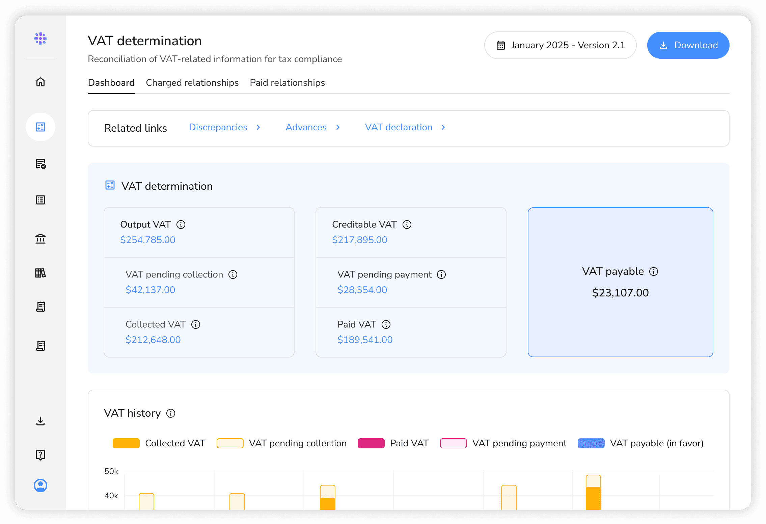The height and width of the screenshot is (524, 766).
Task: Expand chevron next to VAT declaration
Action: [x=443, y=127]
